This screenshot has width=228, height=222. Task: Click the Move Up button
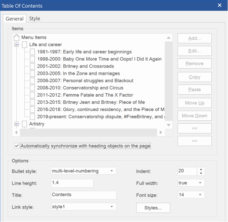coord(195,103)
